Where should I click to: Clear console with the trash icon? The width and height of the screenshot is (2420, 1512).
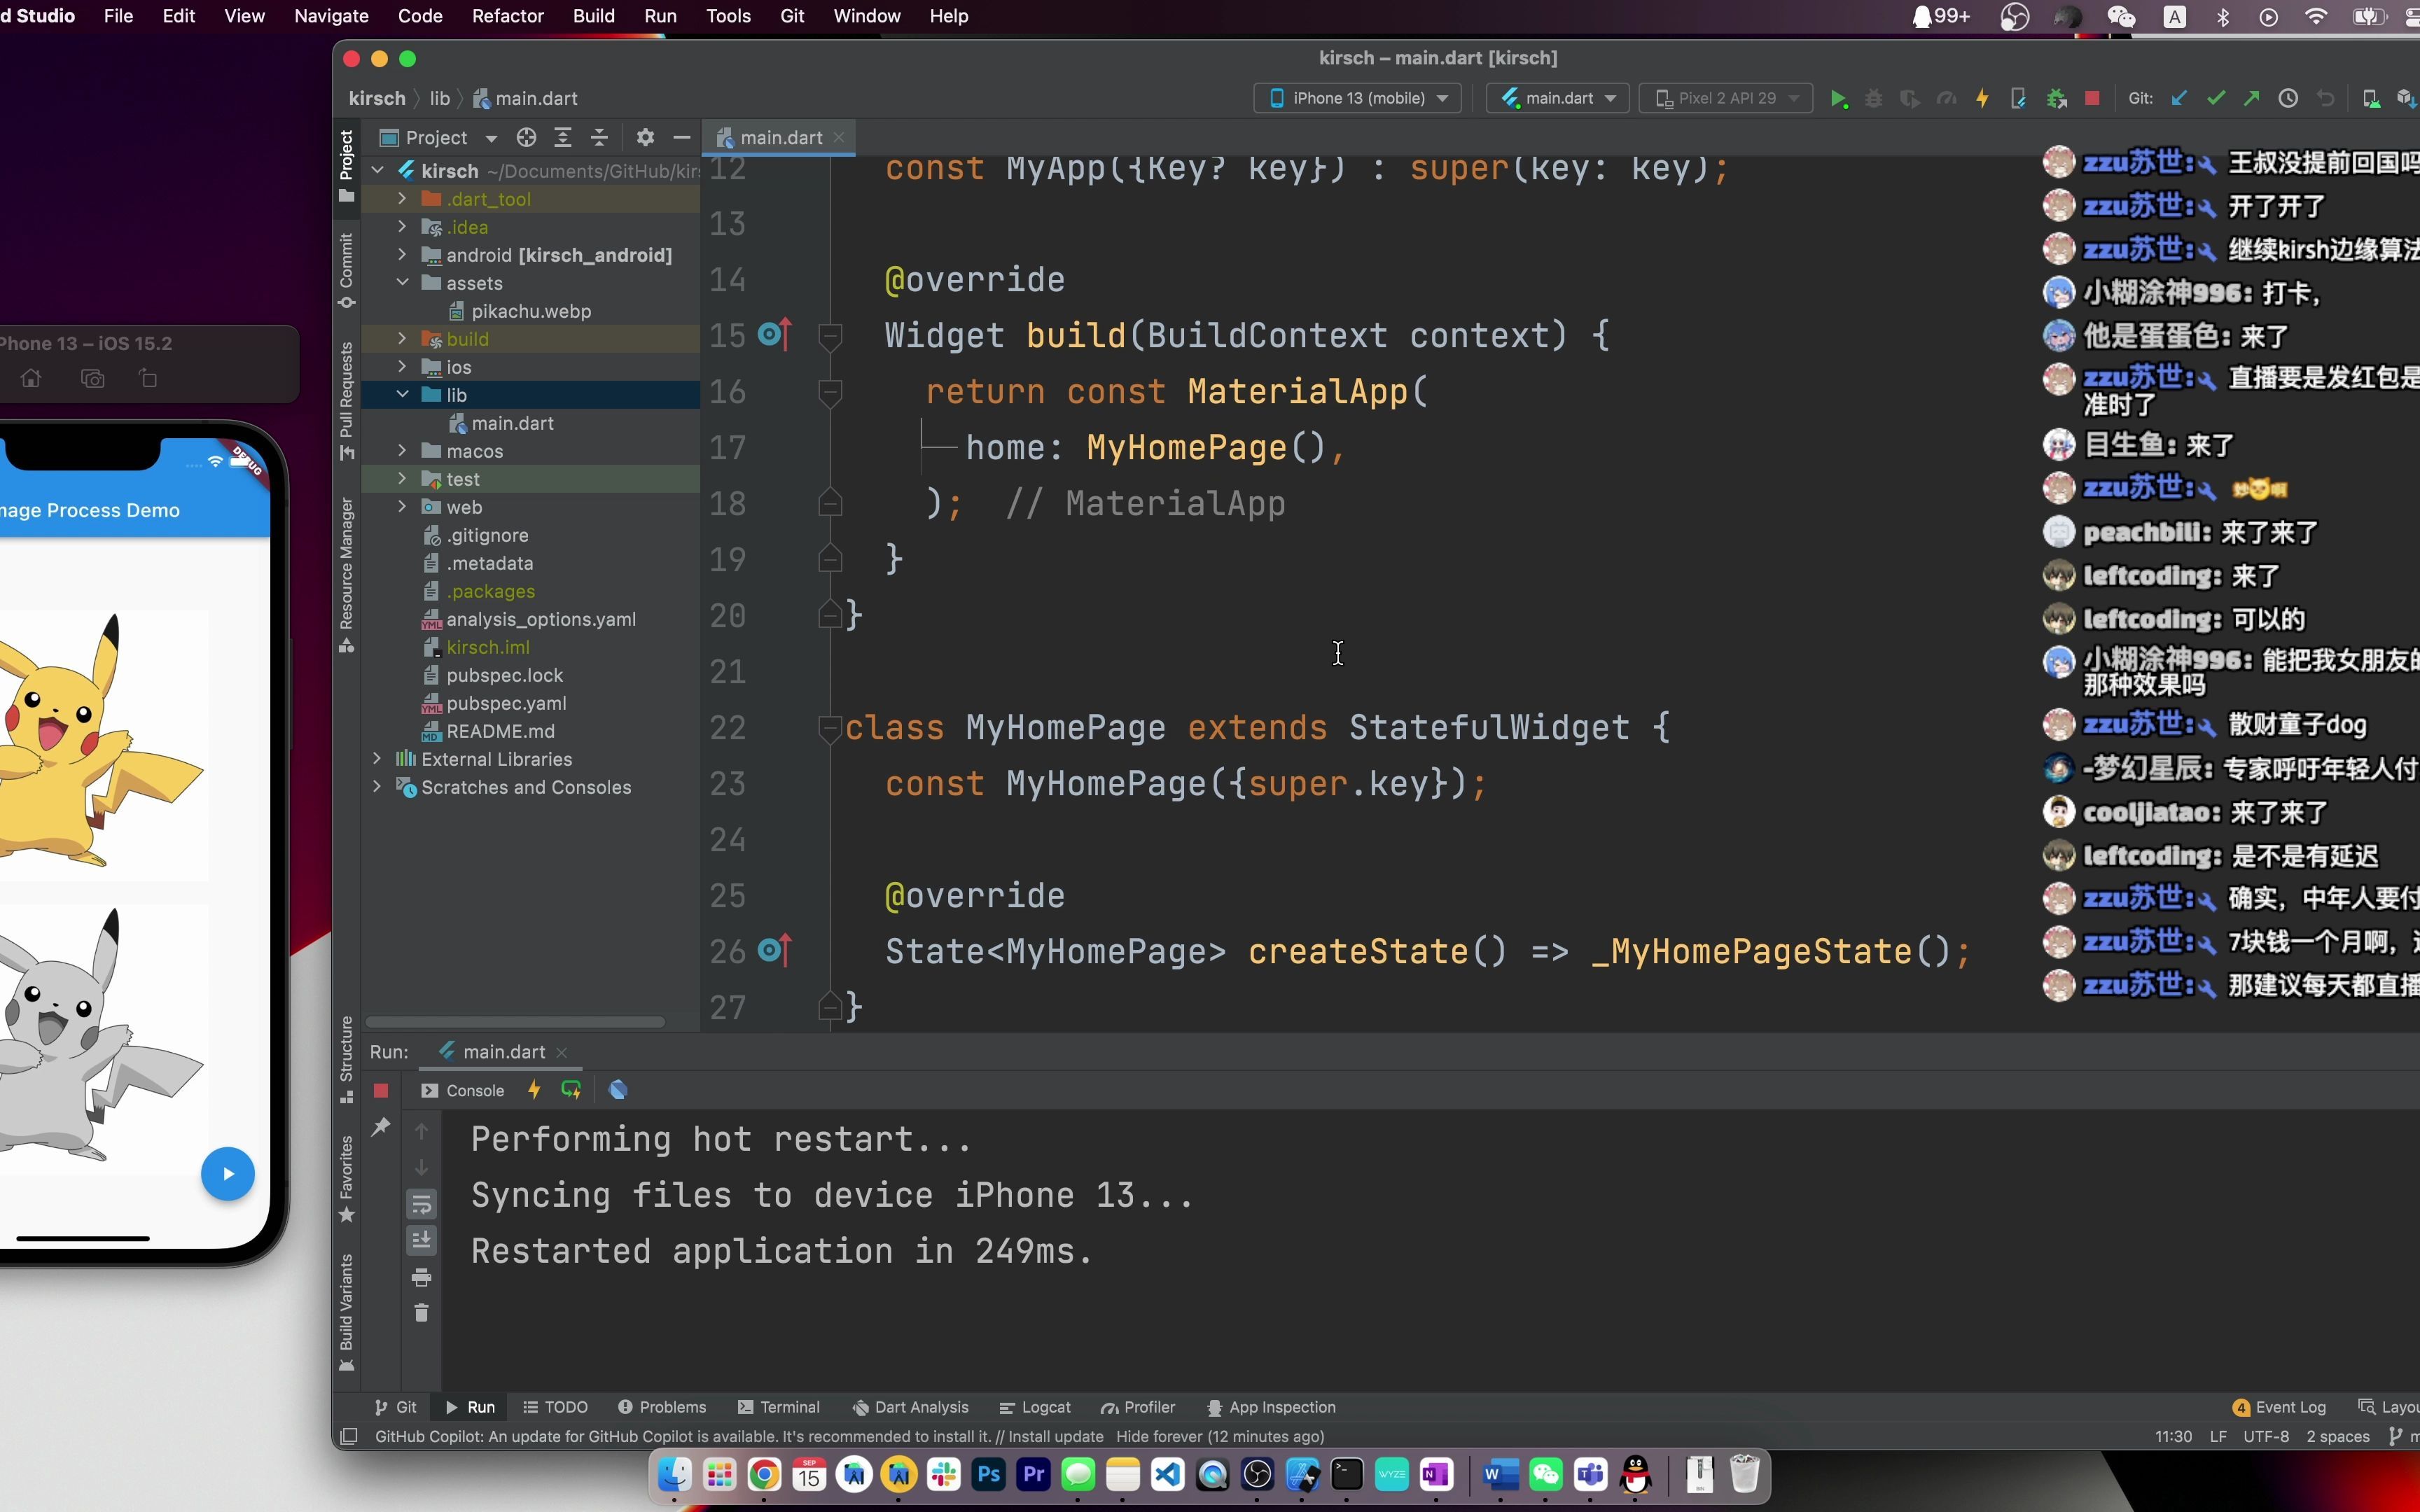(x=421, y=1313)
